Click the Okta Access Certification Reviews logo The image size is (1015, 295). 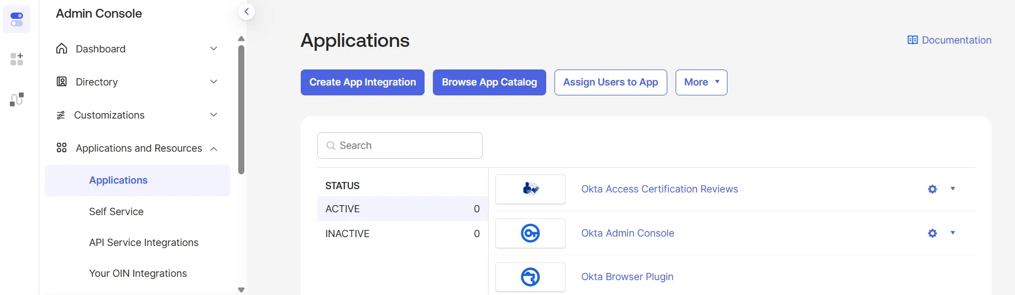(x=531, y=189)
